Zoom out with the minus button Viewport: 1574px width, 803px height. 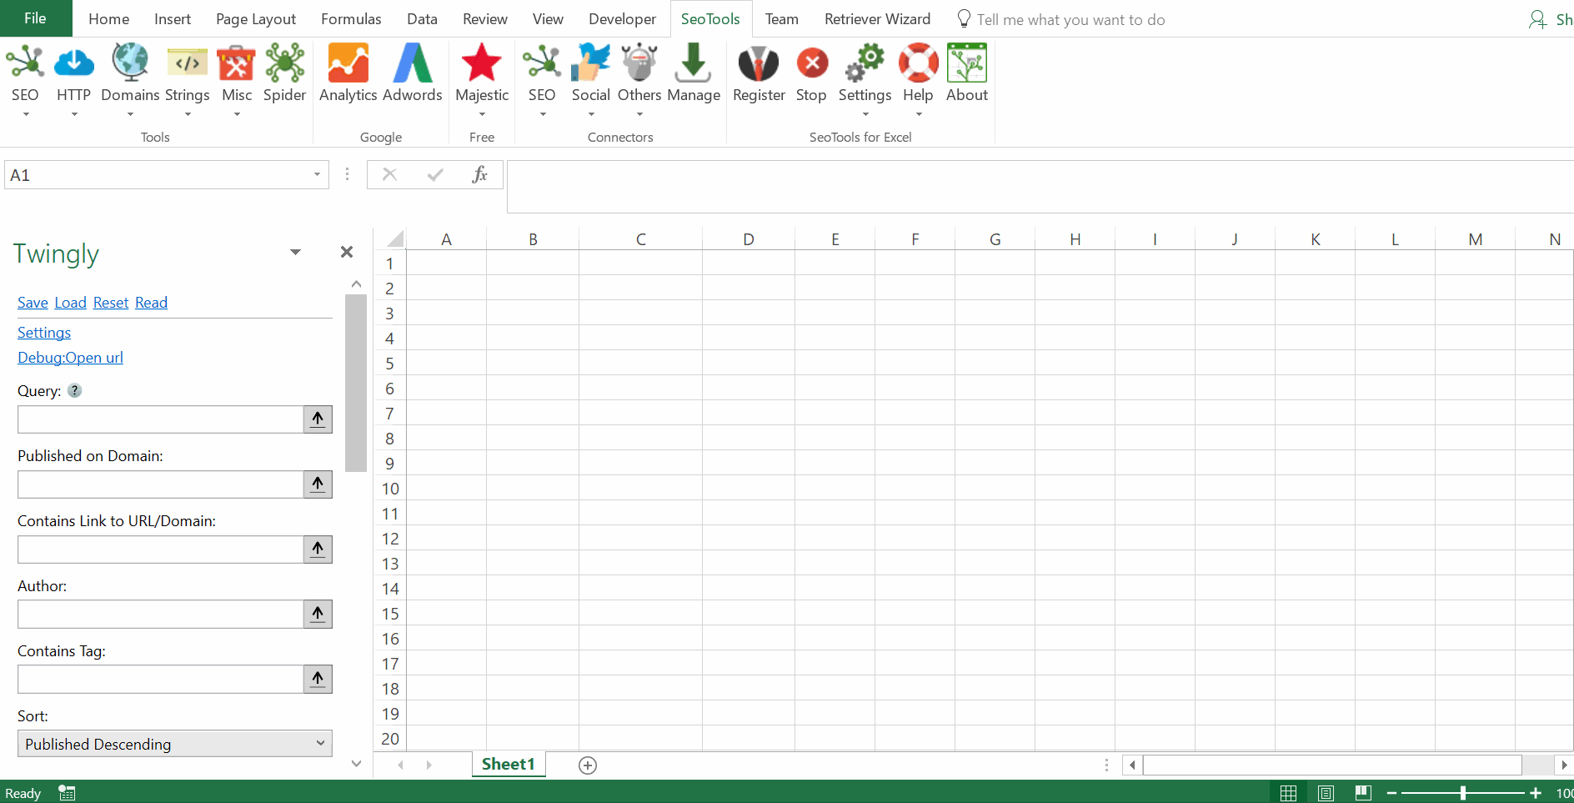pos(1391,793)
